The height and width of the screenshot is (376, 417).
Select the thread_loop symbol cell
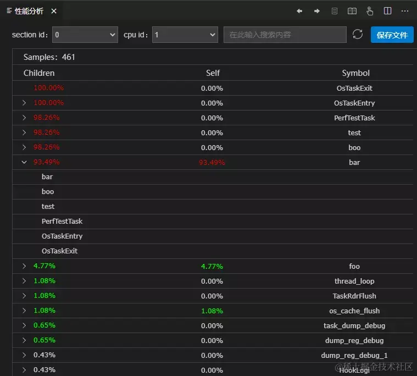pos(354,281)
